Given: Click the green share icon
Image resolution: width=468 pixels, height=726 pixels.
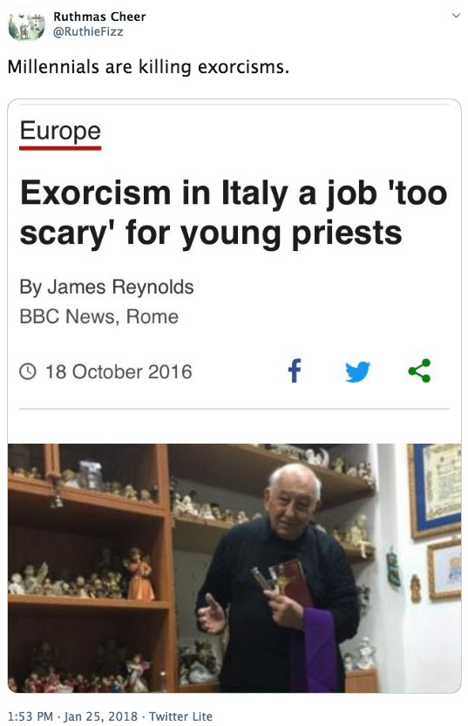Looking at the screenshot, I should coord(419,371).
